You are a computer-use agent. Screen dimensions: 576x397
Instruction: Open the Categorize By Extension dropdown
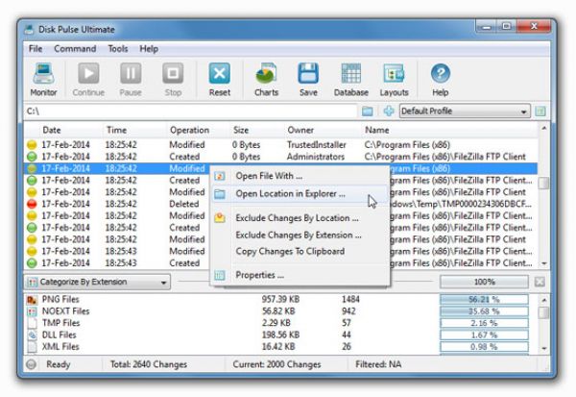click(98, 283)
